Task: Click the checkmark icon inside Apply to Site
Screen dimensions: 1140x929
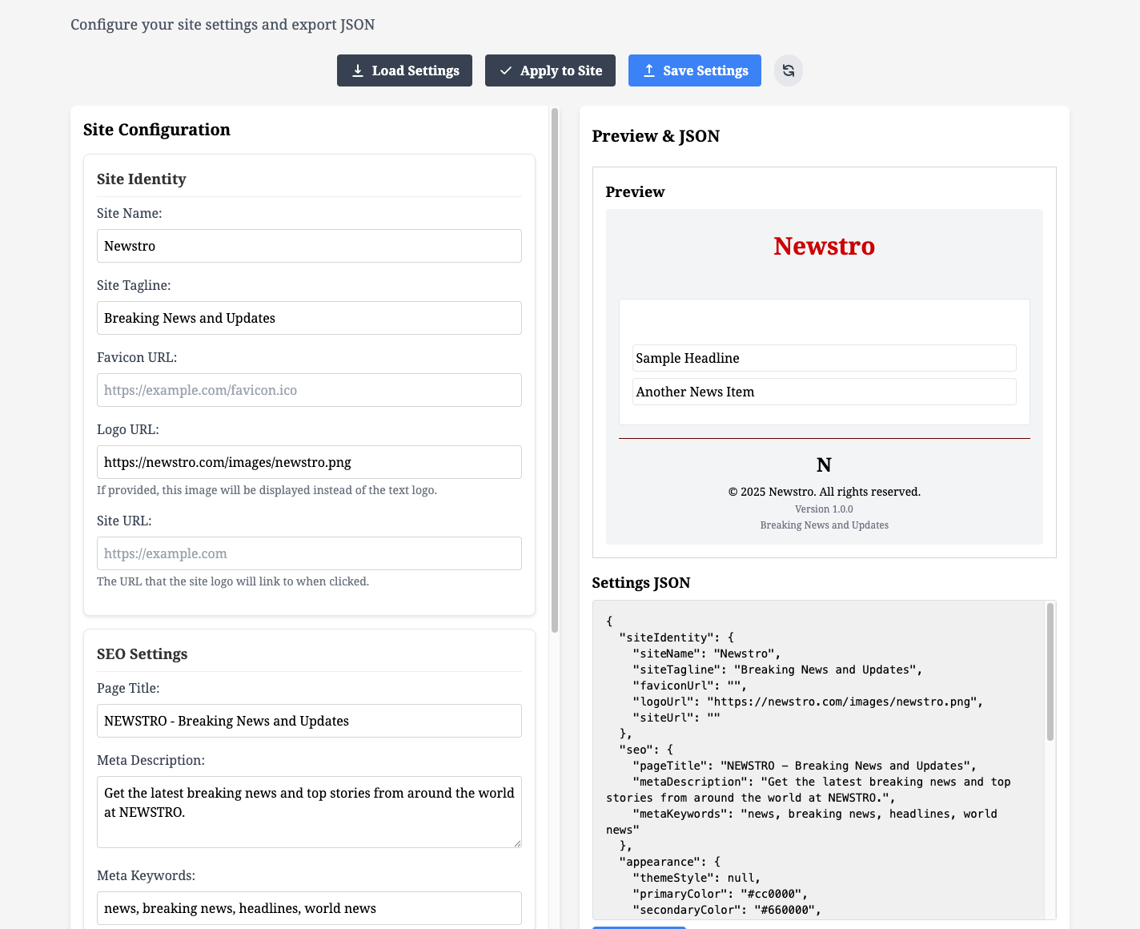Action: [505, 70]
